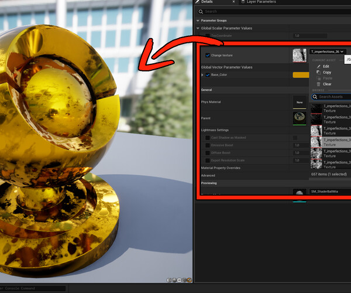Collapse the Parameter Groups section
This screenshot has width=351, height=293.
(x=198, y=21)
